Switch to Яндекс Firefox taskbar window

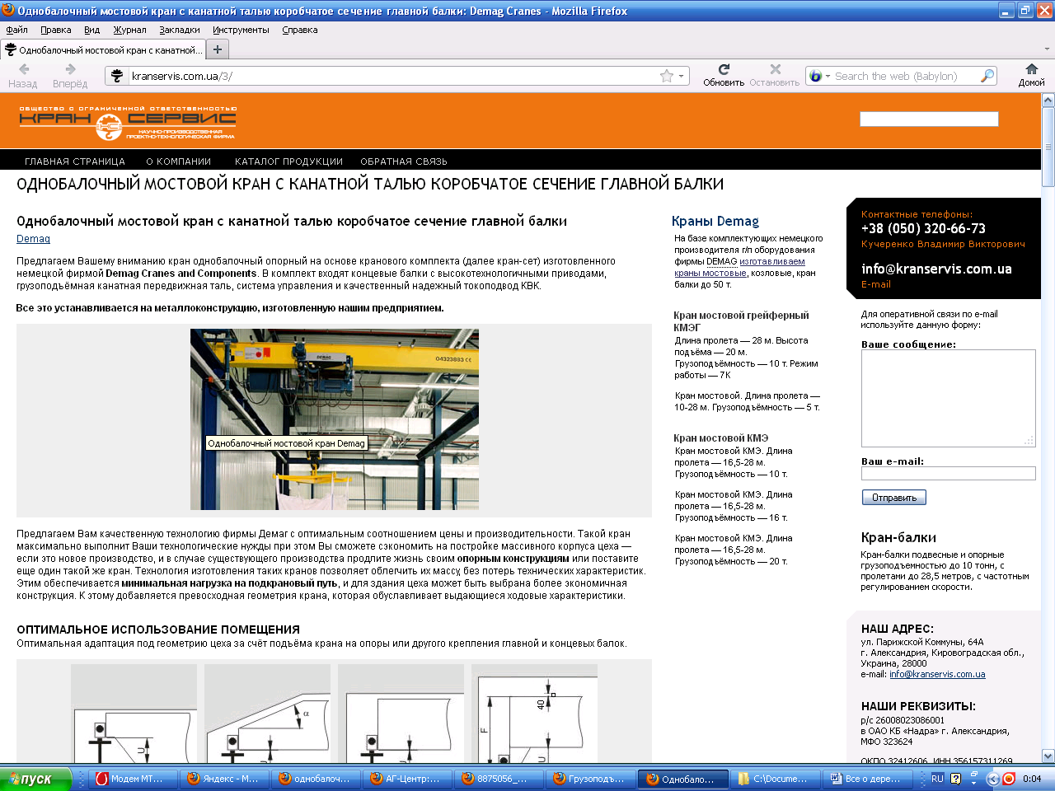click(x=224, y=779)
